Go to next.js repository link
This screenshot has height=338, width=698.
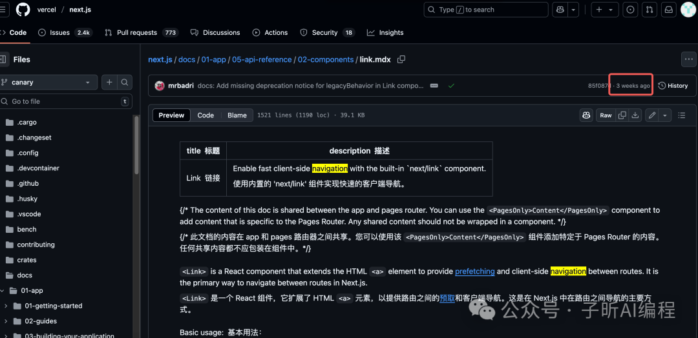click(80, 9)
